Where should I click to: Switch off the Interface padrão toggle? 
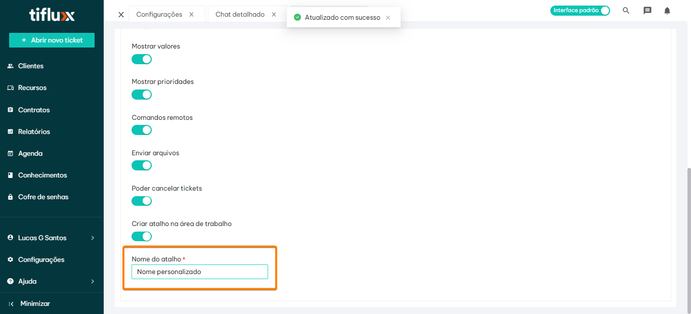(580, 11)
